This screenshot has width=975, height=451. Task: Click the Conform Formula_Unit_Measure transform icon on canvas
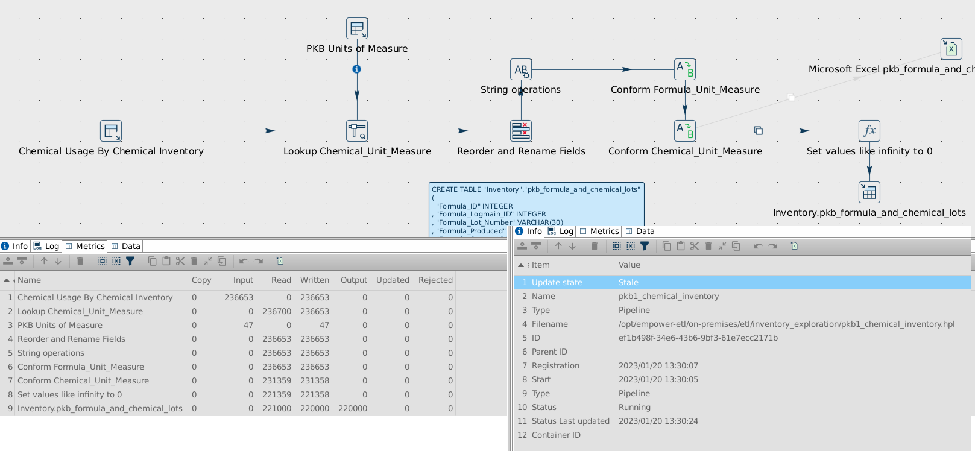(x=685, y=69)
